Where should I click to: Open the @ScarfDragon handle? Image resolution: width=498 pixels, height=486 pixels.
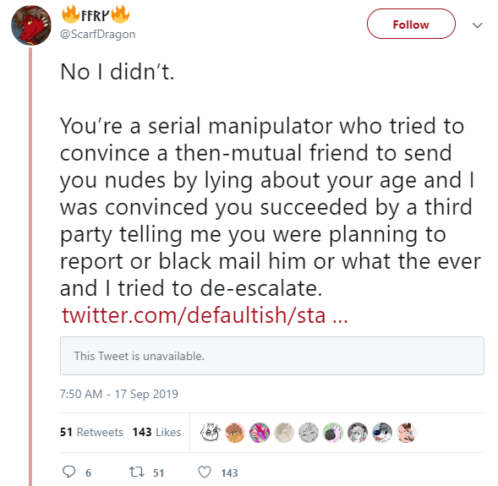(x=98, y=34)
